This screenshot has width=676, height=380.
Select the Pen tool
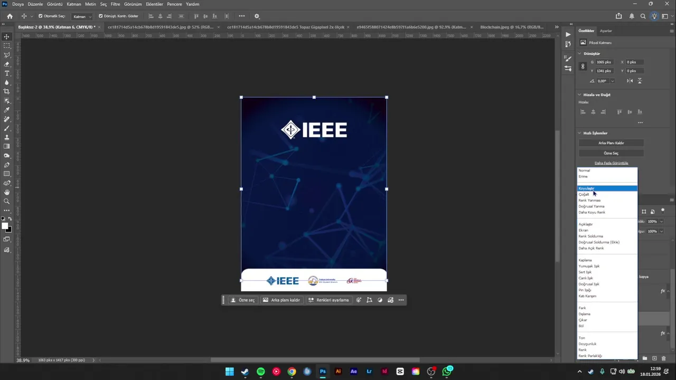tap(7, 165)
